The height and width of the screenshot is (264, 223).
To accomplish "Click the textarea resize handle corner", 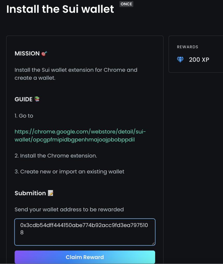I will tap(153, 243).
